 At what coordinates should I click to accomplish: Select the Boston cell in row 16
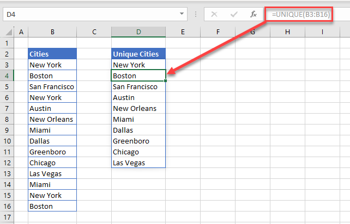click(x=52, y=206)
